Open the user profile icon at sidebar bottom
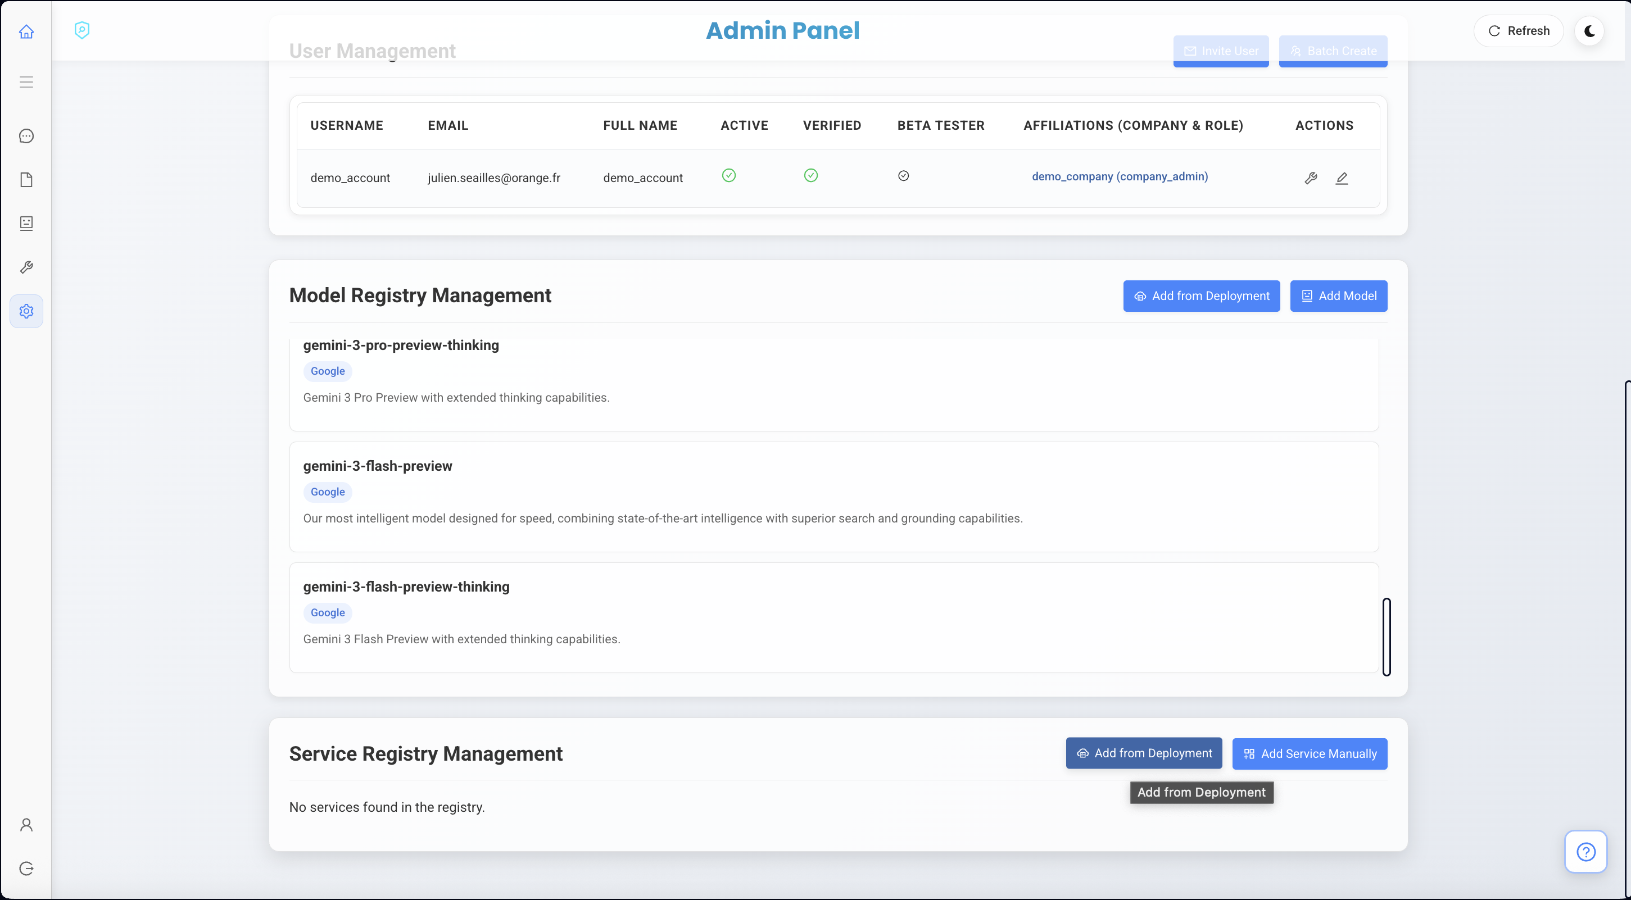1631x900 pixels. point(26,824)
